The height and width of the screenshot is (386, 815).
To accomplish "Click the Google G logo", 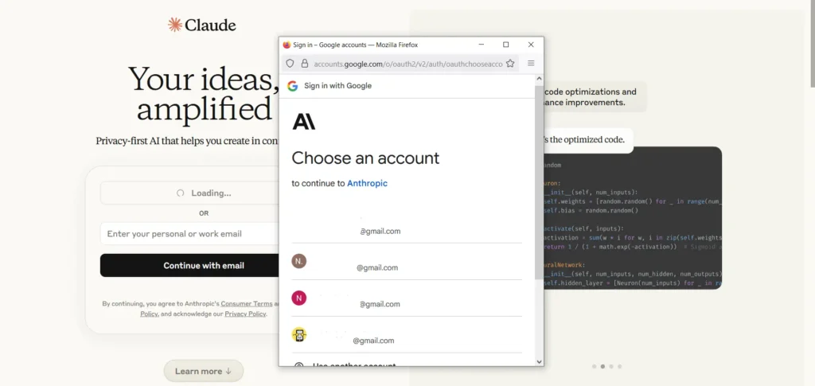I will pyautogui.click(x=293, y=86).
